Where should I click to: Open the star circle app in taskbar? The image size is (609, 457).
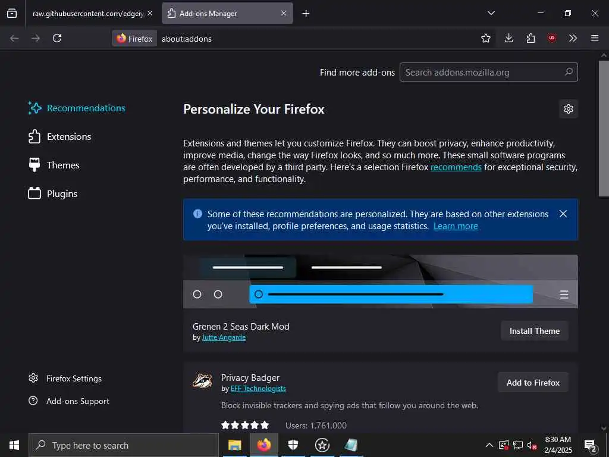click(x=322, y=445)
